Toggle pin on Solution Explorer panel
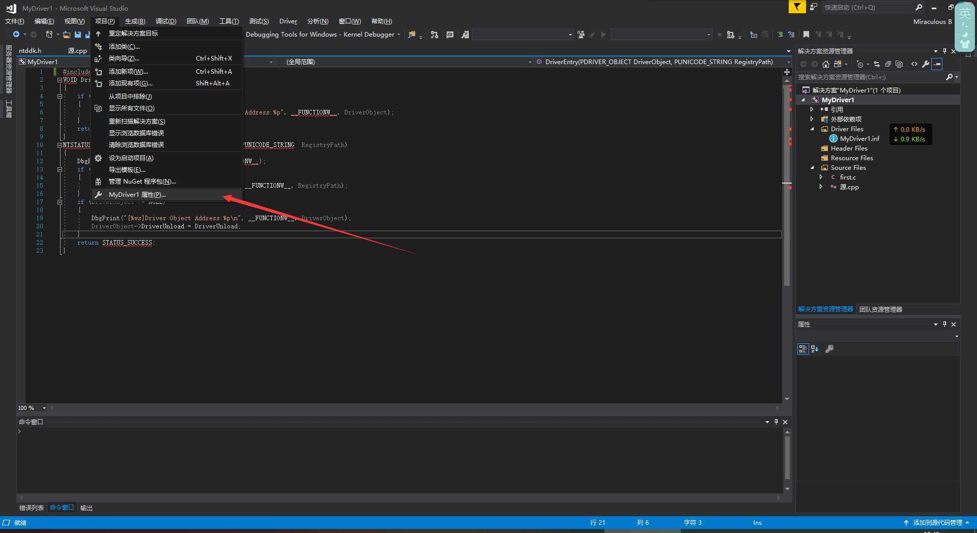 (944, 51)
